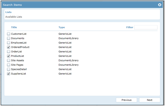The image size is (165, 106).
Task: Go to the Next step
Action: pos(149,100)
